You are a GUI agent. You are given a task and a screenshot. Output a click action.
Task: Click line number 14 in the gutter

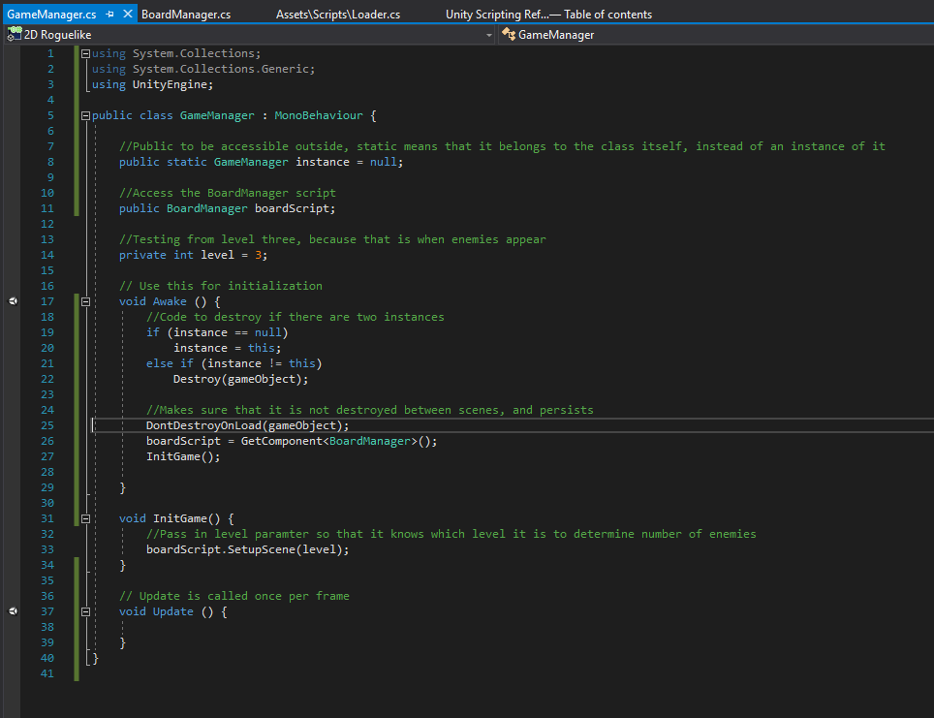47,255
